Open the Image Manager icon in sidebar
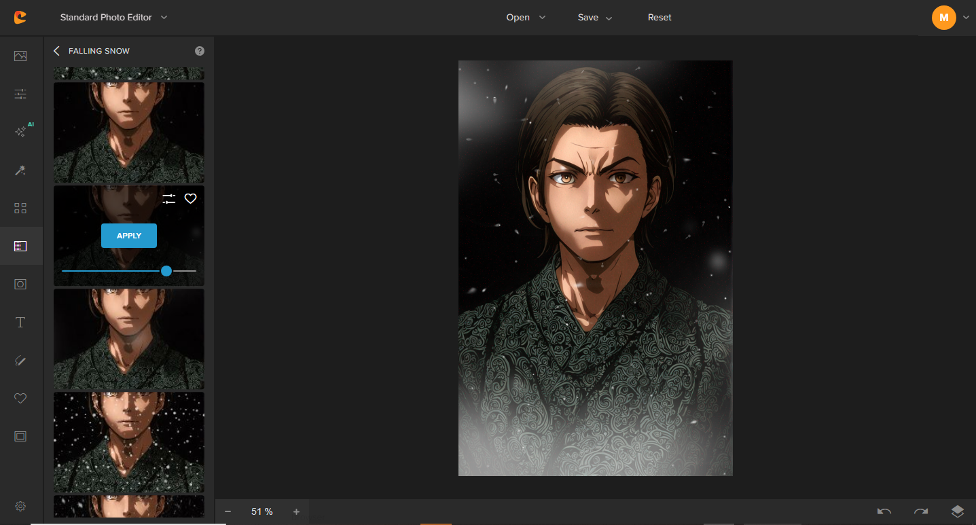The width and height of the screenshot is (976, 525). tap(20, 56)
